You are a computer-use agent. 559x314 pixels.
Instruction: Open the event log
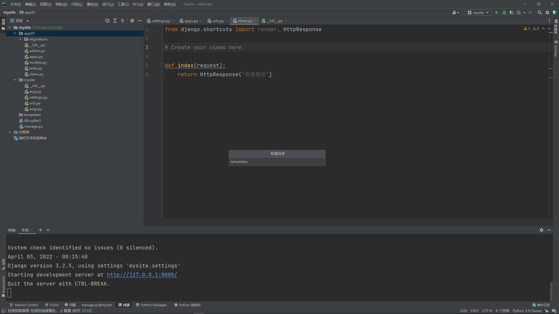[541, 305]
